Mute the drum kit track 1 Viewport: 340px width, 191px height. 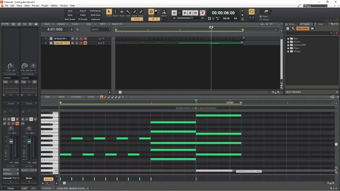coord(72,39)
